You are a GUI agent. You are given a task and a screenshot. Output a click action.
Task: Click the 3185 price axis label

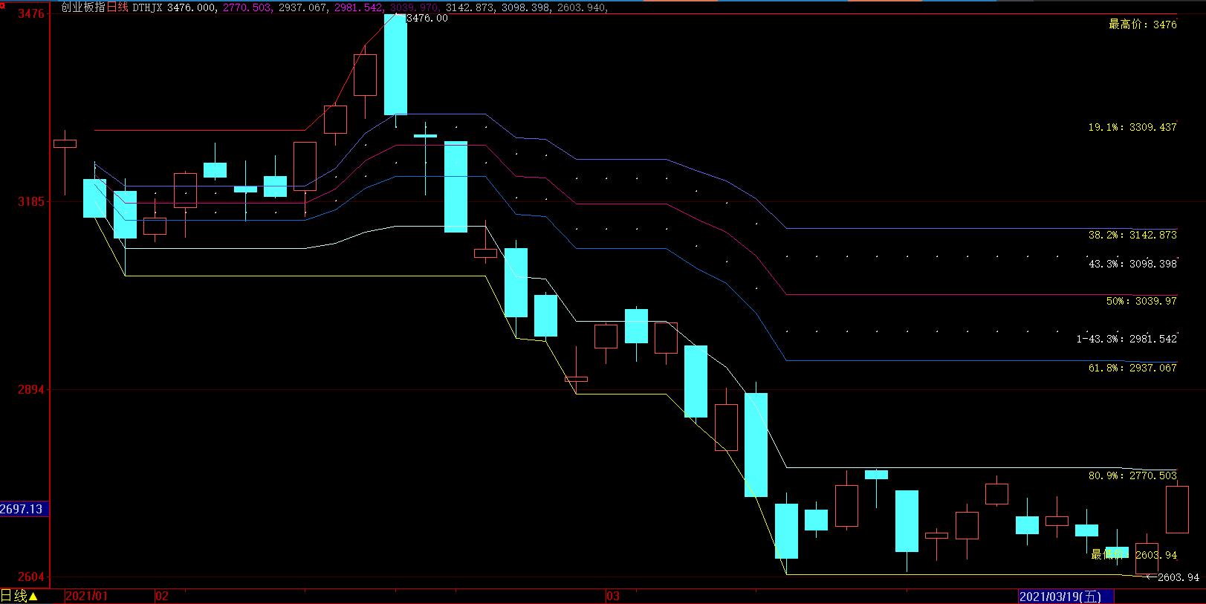[x=30, y=201]
